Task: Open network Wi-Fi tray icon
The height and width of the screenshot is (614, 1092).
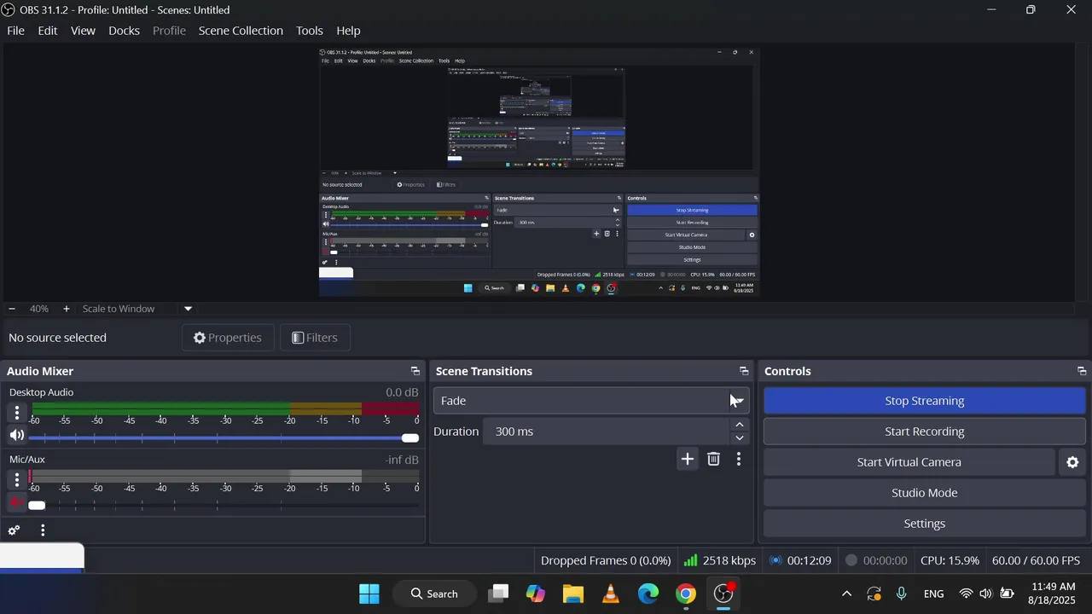Action: tap(966, 594)
